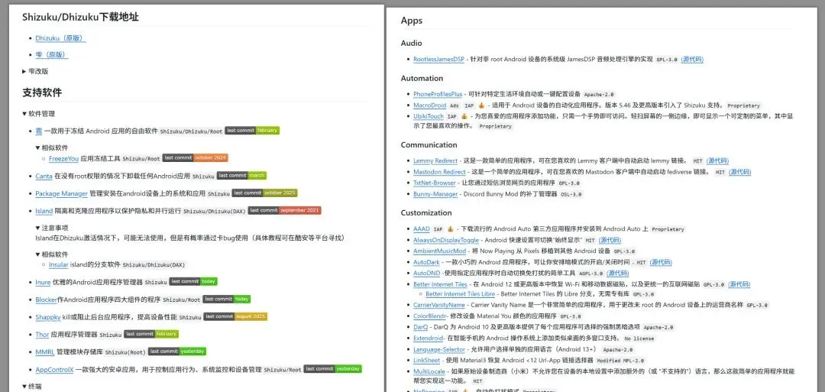Open the AmbientMusicMod link
This screenshot has height=392, width=825.
click(x=440, y=251)
